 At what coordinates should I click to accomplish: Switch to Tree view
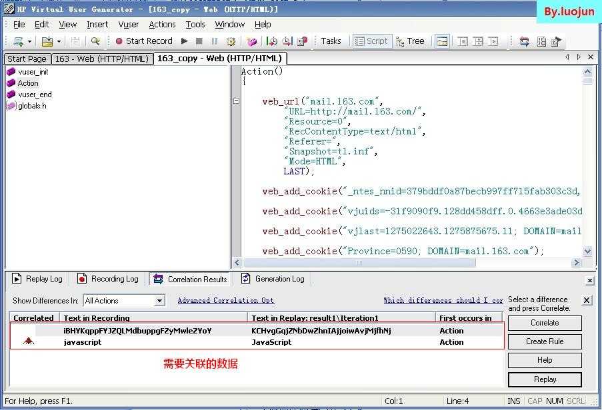(411, 41)
